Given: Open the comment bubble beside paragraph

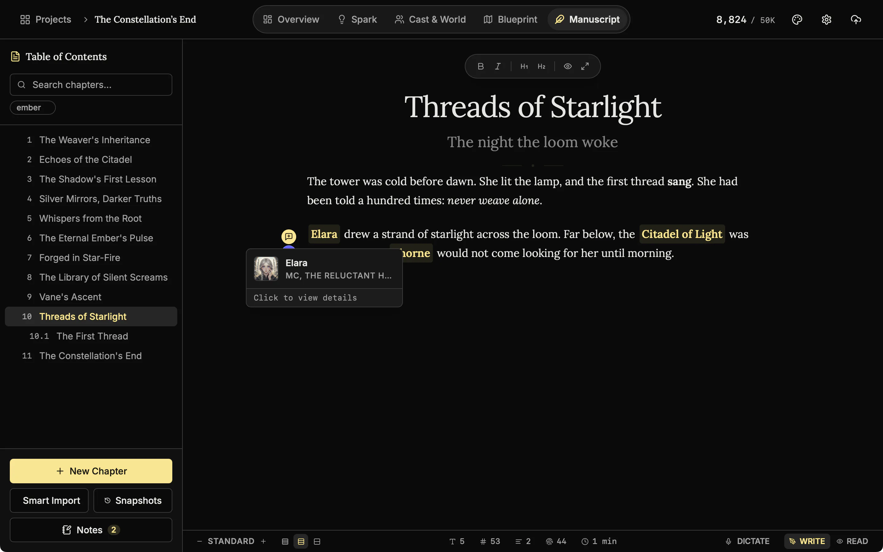Looking at the screenshot, I should point(289,236).
